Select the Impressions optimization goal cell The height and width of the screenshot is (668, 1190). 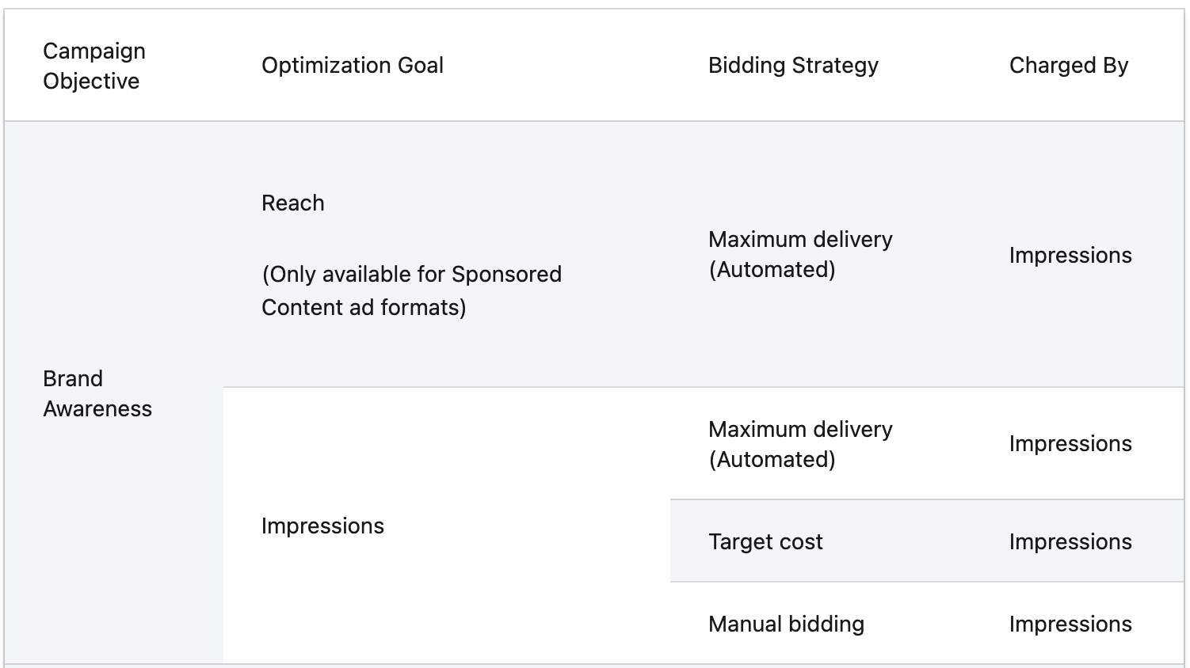(322, 526)
